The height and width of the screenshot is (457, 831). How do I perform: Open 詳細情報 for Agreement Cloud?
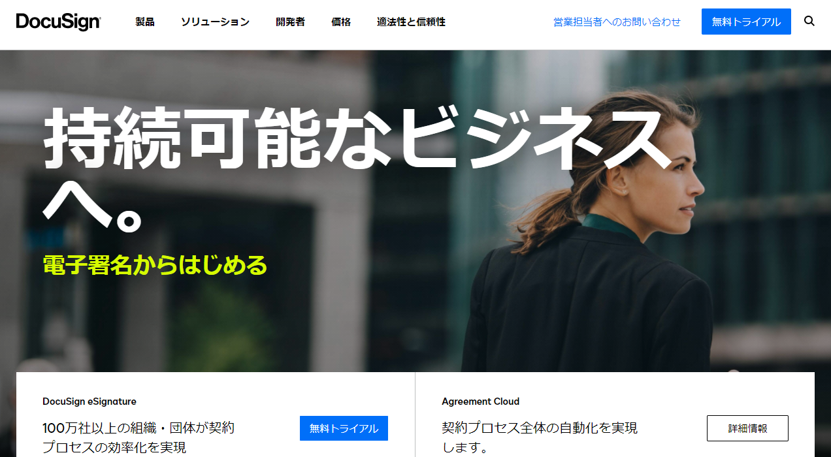[747, 428]
